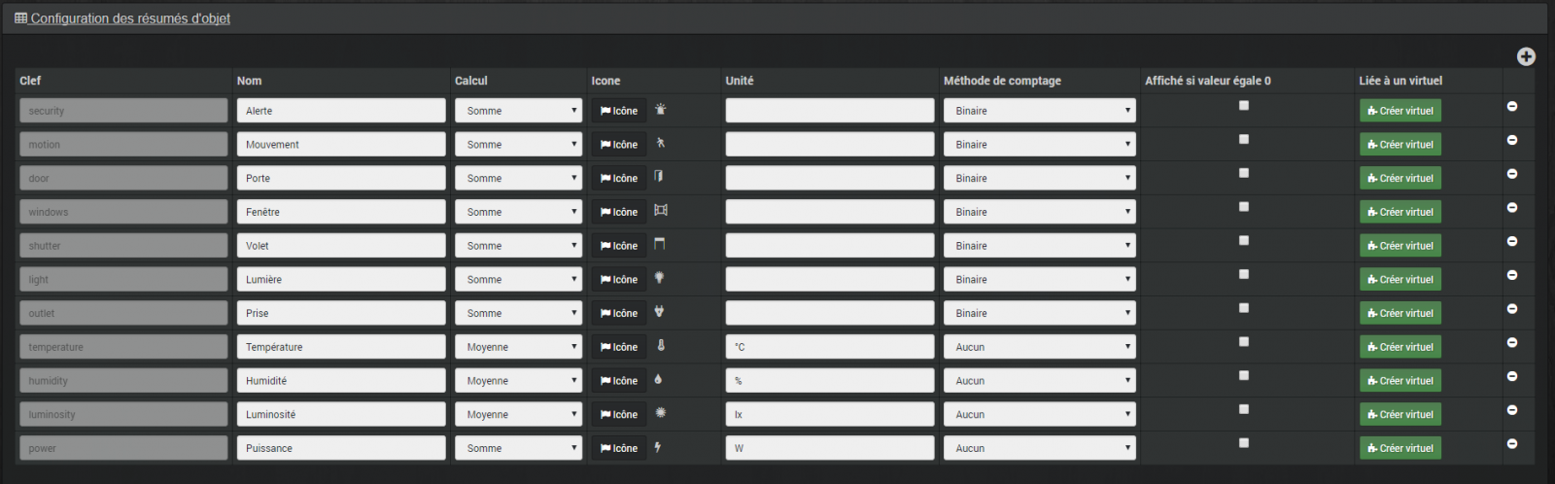Click the disabled key field 'luminosity'
The image size is (1555, 484).
pos(123,415)
